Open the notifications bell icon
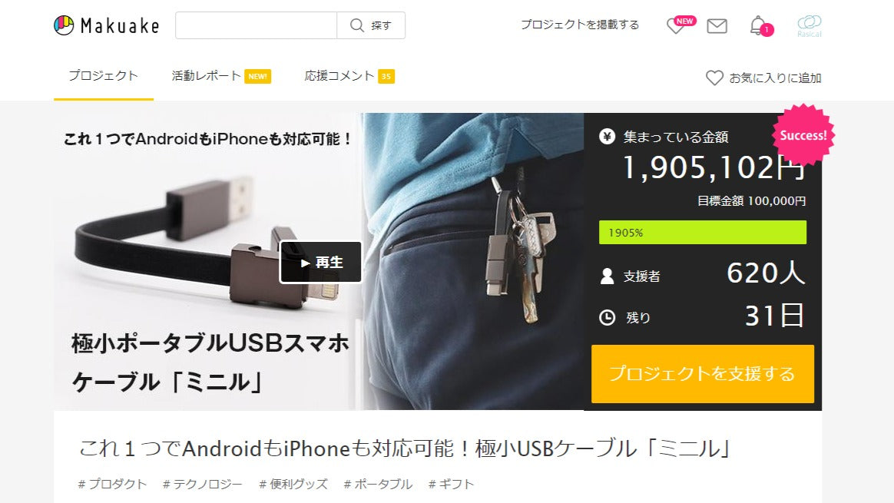Image resolution: width=894 pixels, height=503 pixels. [760, 25]
